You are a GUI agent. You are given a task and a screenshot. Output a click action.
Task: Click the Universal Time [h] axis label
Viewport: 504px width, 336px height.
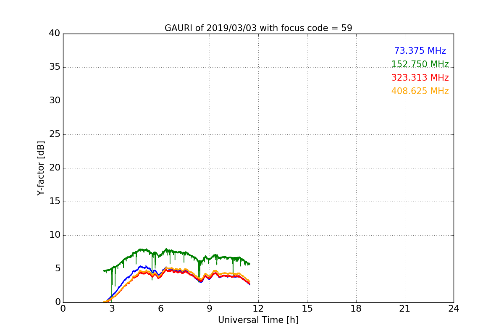[258, 320]
